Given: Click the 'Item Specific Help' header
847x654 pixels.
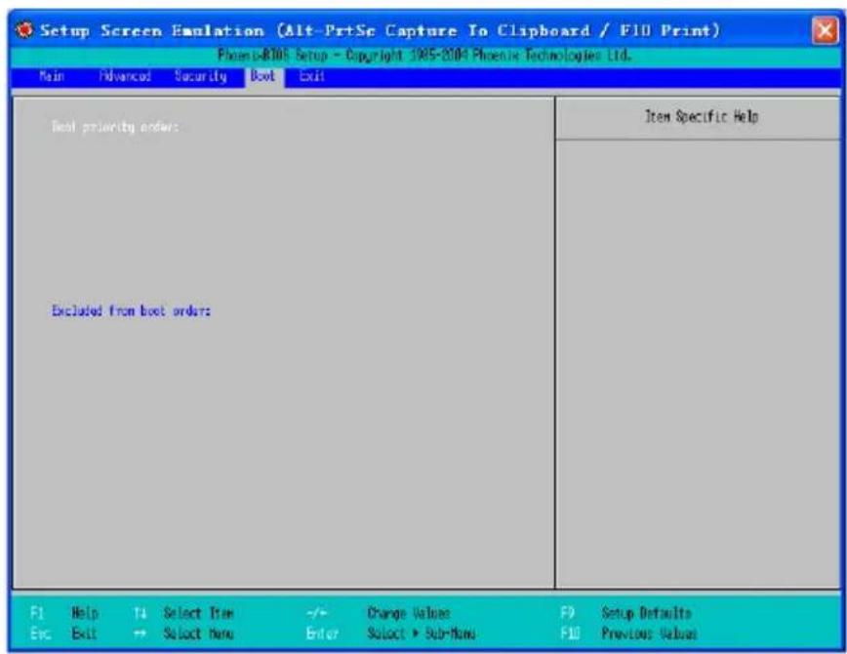Looking at the screenshot, I should pos(702,116).
